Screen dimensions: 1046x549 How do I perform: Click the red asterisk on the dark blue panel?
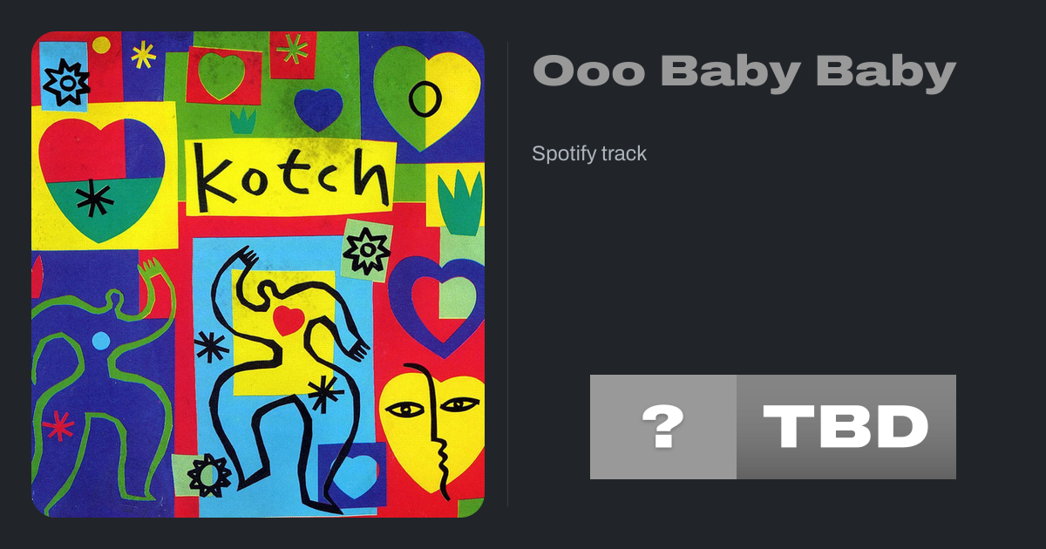(58, 425)
